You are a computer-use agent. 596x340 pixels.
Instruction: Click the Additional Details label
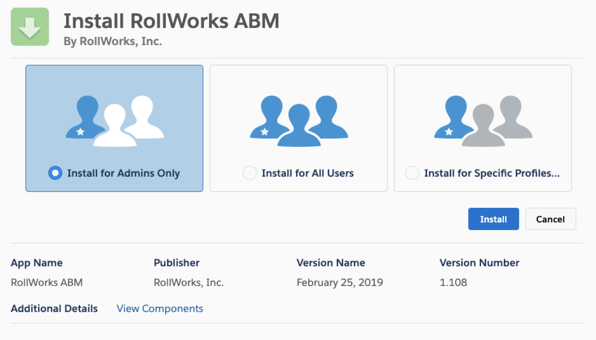pyautogui.click(x=54, y=308)
